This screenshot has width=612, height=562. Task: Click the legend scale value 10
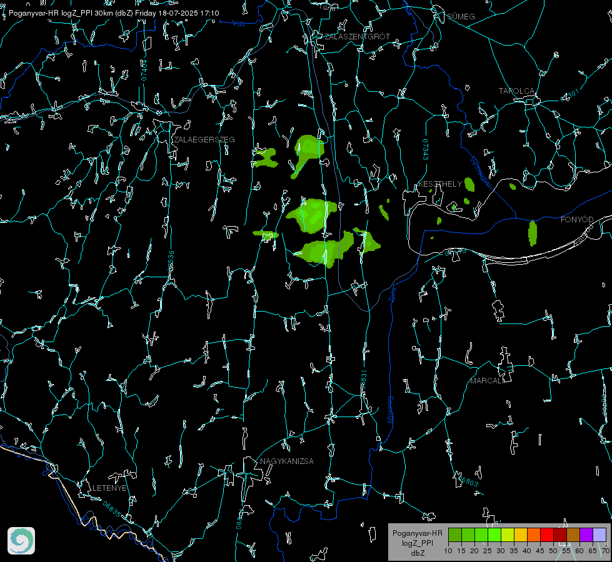click(x=448, y=551)
